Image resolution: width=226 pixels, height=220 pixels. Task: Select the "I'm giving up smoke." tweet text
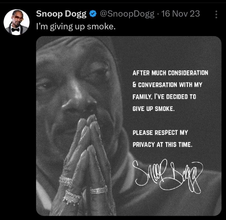point(76,27)
